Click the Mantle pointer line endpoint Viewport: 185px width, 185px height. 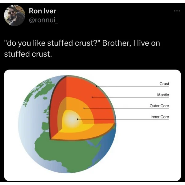point(92,97)
